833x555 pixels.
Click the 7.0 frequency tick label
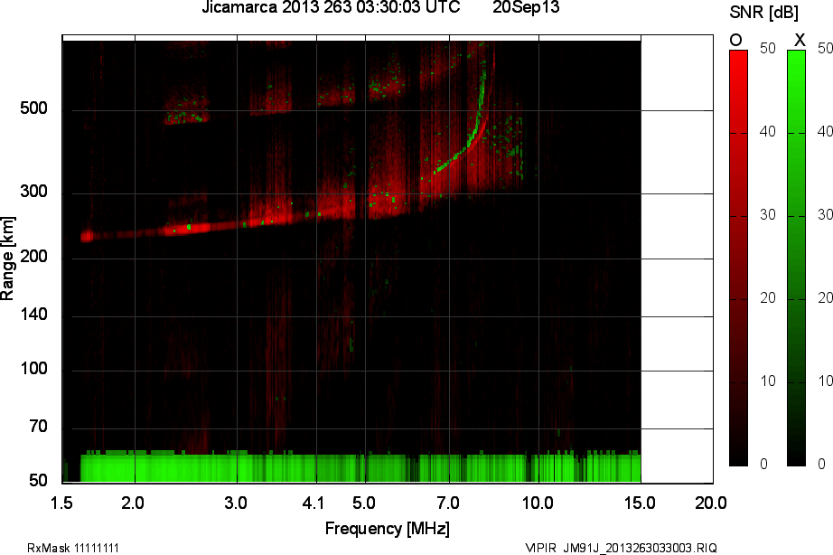448,503
